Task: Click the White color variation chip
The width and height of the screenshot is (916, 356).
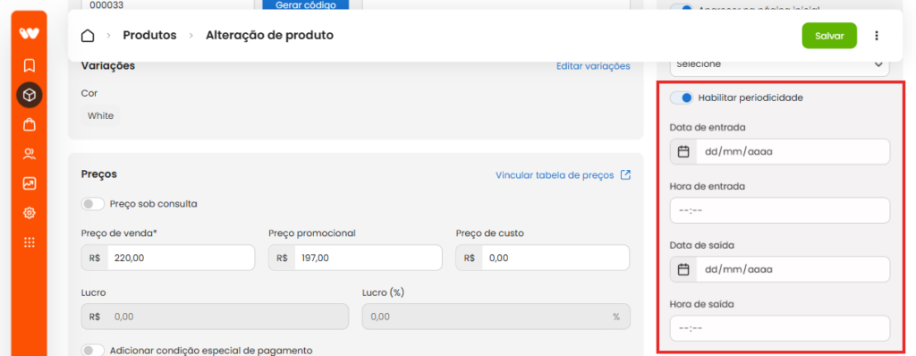Action: coord(100,115)
